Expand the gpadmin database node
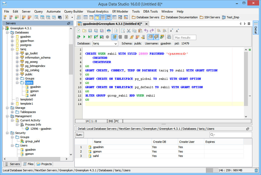The height and width of the screenshot is (175, 261). coord(12,37)
